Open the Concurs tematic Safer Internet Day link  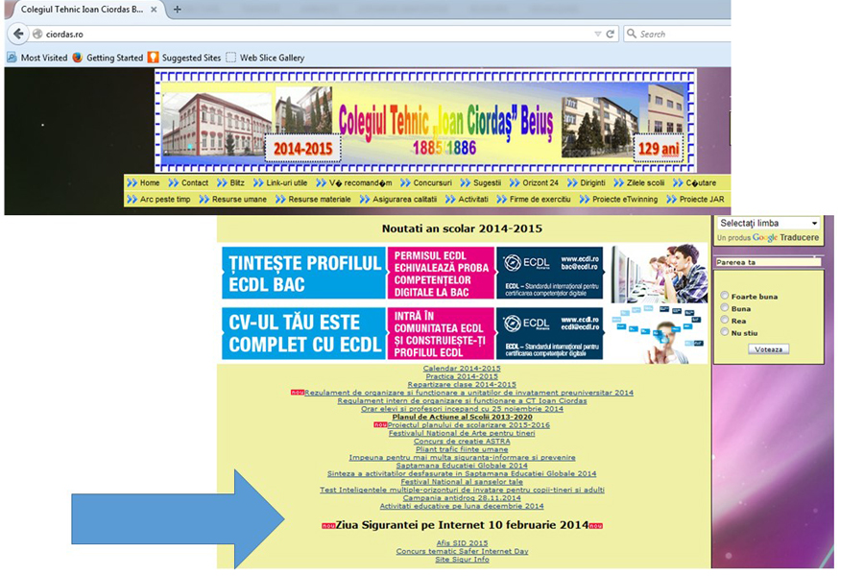462,551
